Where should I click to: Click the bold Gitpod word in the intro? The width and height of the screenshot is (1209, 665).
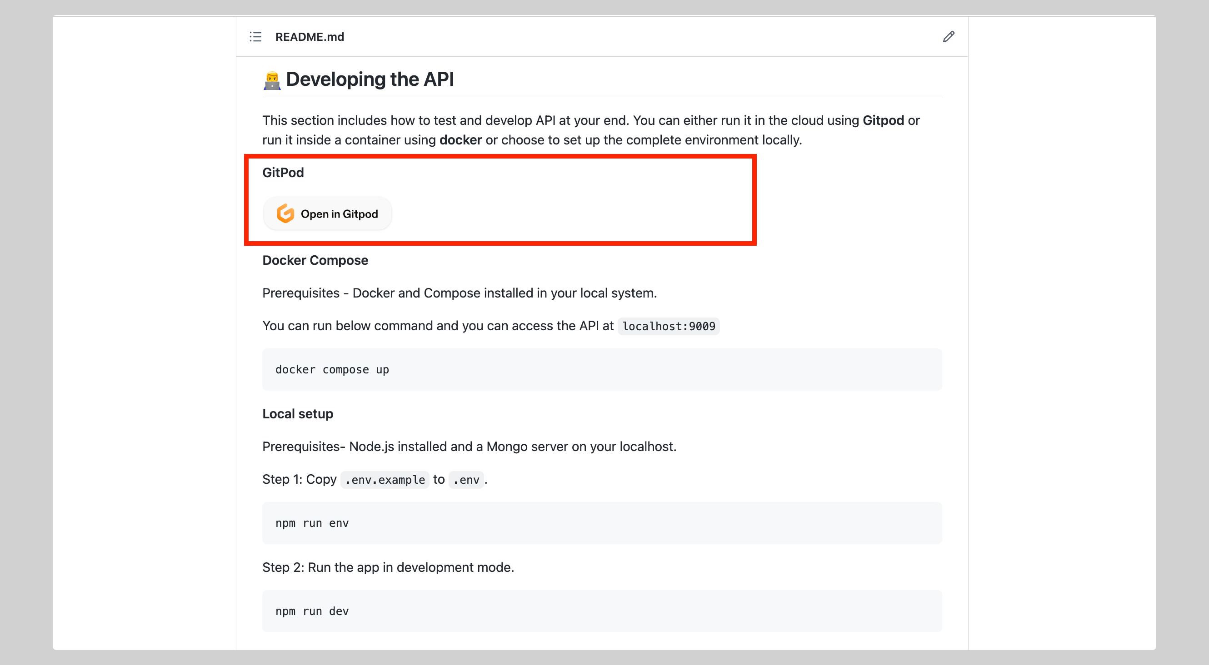(883, 120)
